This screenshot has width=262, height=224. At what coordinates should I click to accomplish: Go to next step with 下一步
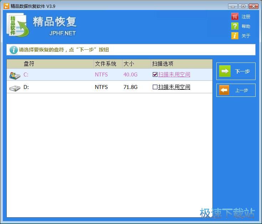click(236, 71)
